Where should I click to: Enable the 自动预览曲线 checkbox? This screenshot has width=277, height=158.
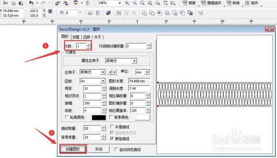tap(116, 149)
